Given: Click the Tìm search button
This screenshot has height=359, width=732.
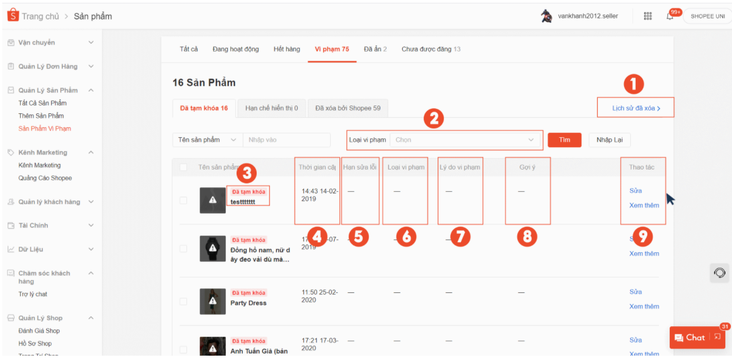Looking at the screenshot, I should point(564,140).
